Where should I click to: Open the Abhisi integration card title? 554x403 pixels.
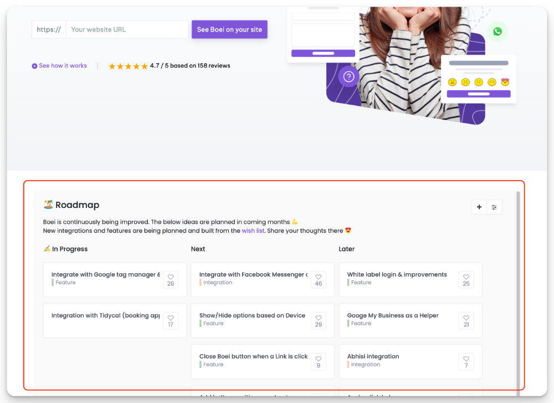point(373,356)
